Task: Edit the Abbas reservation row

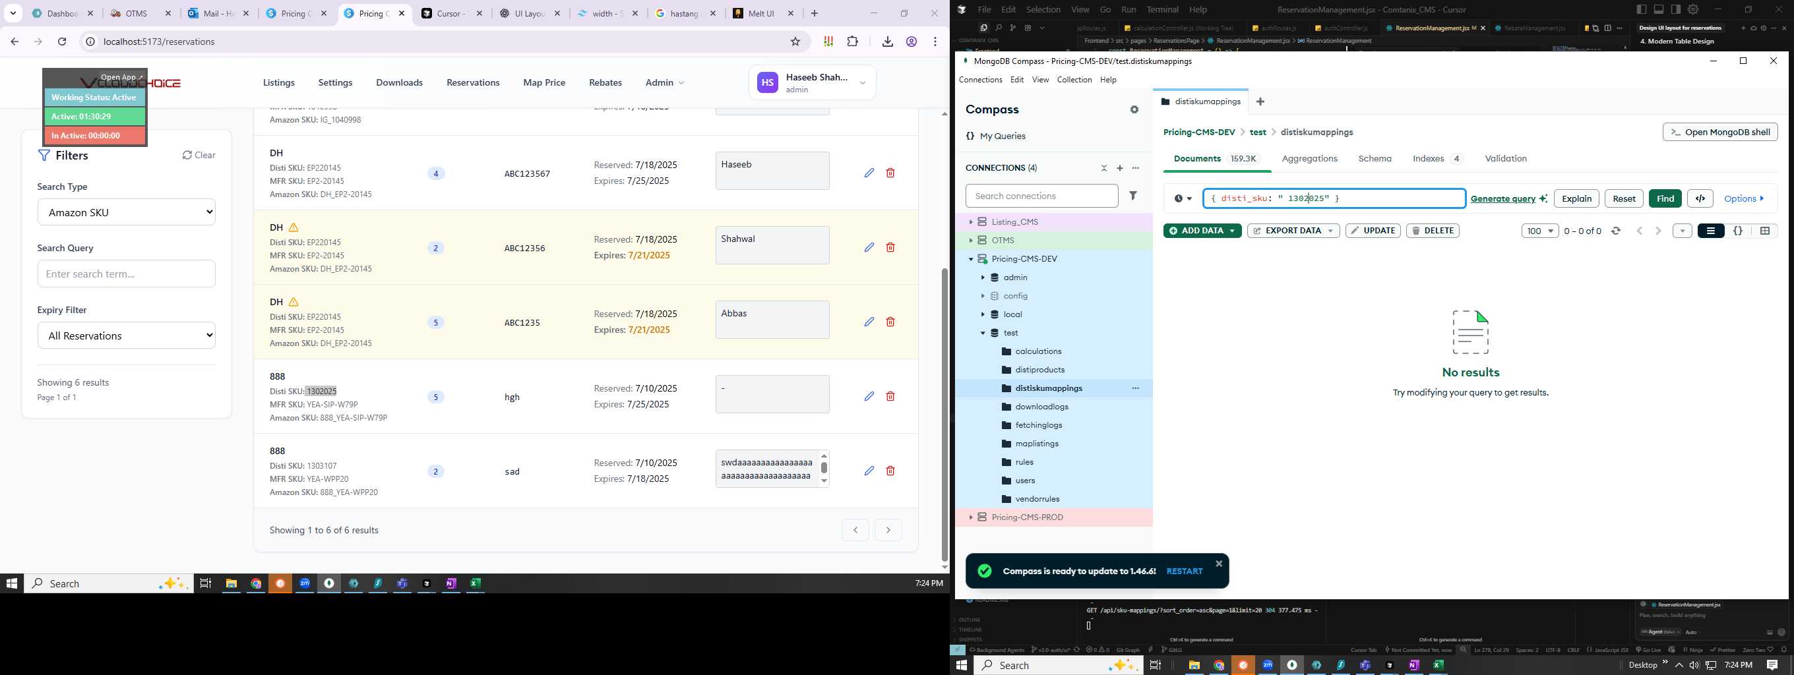Action: click(x=869, y=322)
